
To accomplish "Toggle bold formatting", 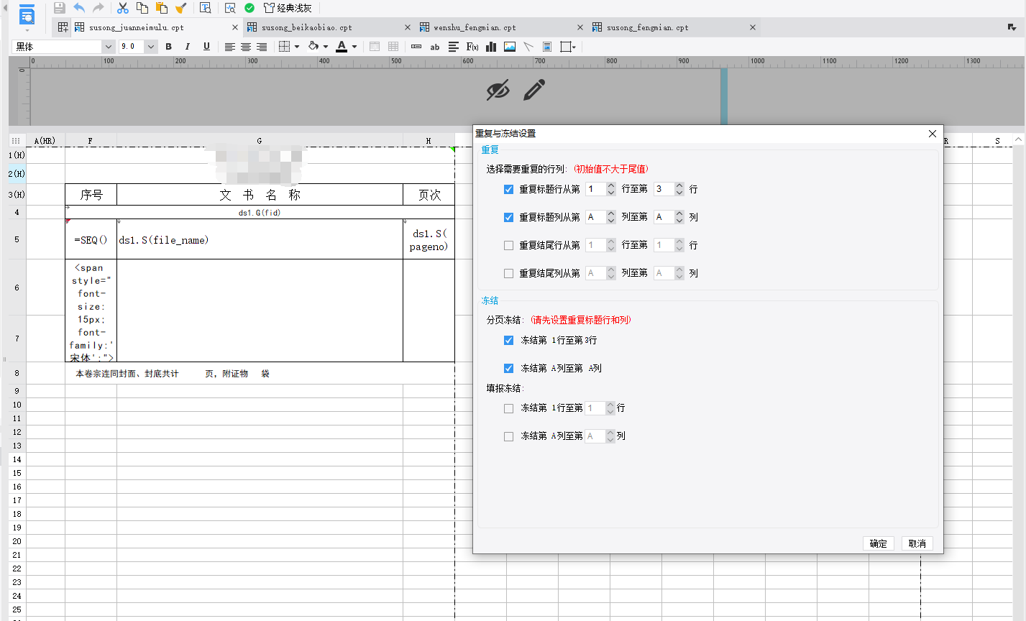I will tap(168, 47).
